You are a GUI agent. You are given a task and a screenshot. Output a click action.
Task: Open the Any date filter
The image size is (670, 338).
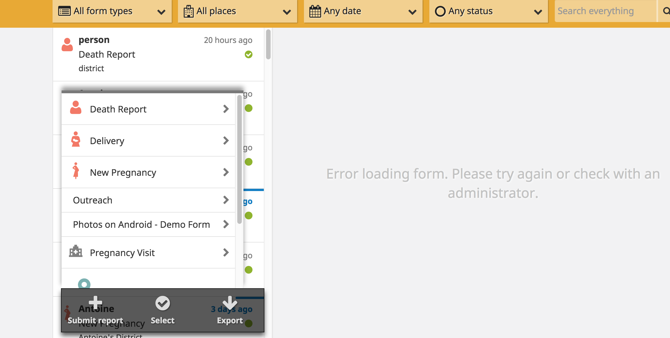tap(363, 11)
